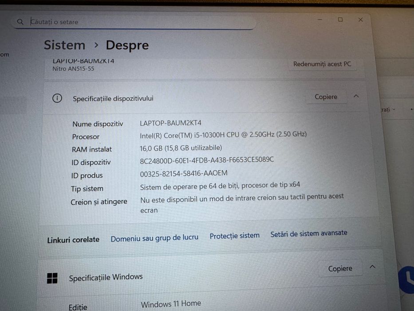This screenshot has width=414, height=311.
Task: Select ID produs 00325-82154-58416-AAOEM
Action: click(x=184, y=173)
